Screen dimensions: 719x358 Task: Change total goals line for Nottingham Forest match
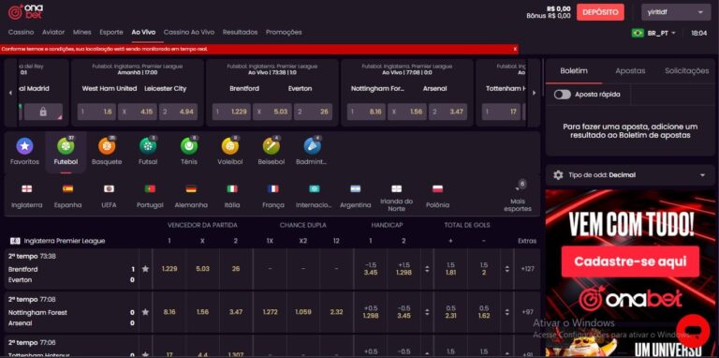[x=506, y=312]
